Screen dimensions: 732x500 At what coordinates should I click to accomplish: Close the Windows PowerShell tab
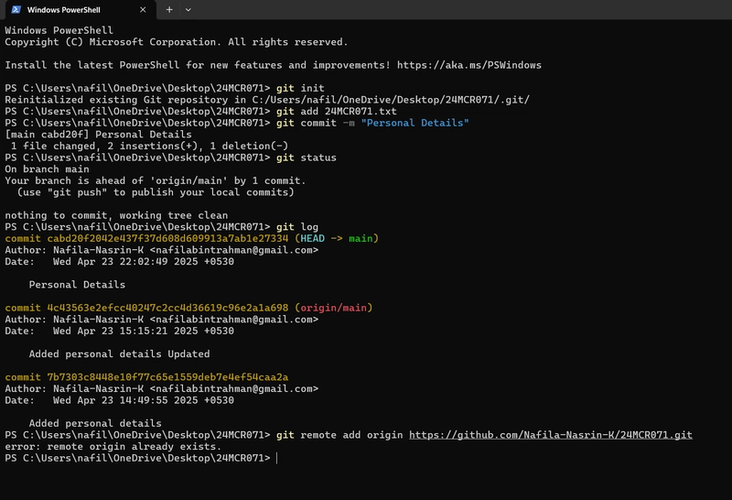pyautogui.click(x=143, y=9)
